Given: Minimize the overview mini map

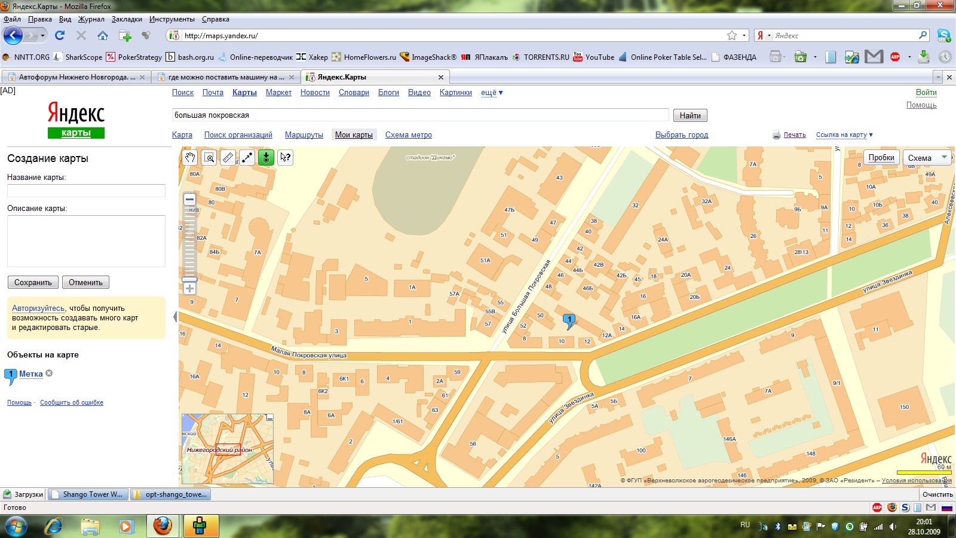Looking at the screenshot, I should pyautogui.click(x=269, y=418).
